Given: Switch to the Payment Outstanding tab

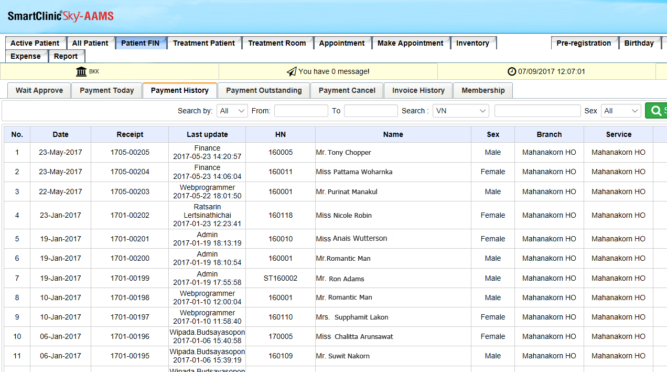Looking at the screenshot, I should pyautogui.click(x=264, y=90).
